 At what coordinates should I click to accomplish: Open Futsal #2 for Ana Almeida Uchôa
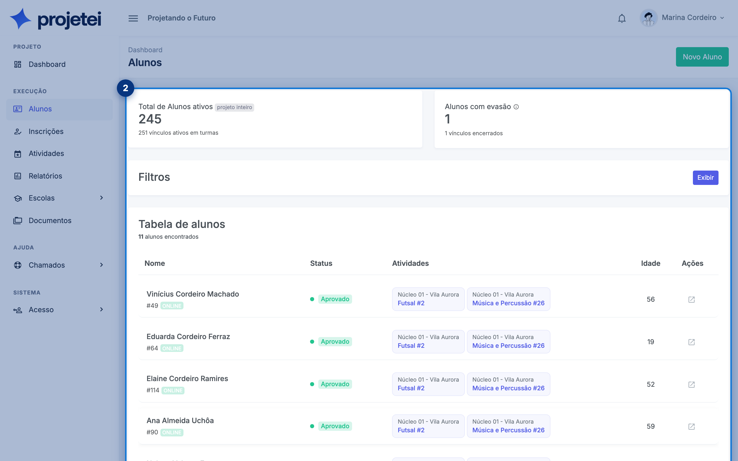[x=411, y=430]
